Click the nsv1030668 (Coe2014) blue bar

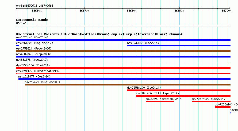point(179,46)
